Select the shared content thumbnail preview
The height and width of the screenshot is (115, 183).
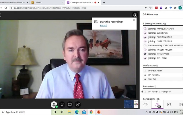click(131, 104)
